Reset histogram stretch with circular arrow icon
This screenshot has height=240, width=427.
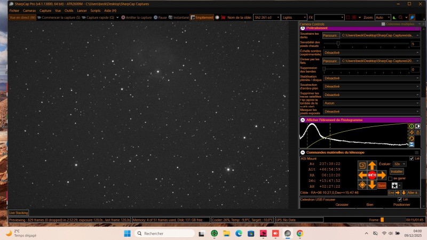click(412, 139)
